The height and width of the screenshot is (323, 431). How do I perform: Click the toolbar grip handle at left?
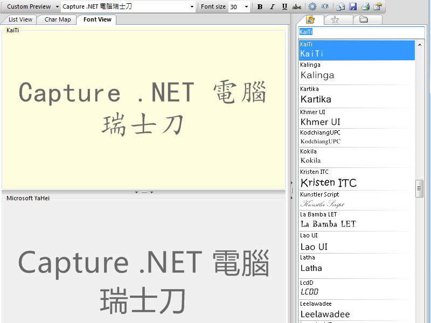[x=3, y=6]
